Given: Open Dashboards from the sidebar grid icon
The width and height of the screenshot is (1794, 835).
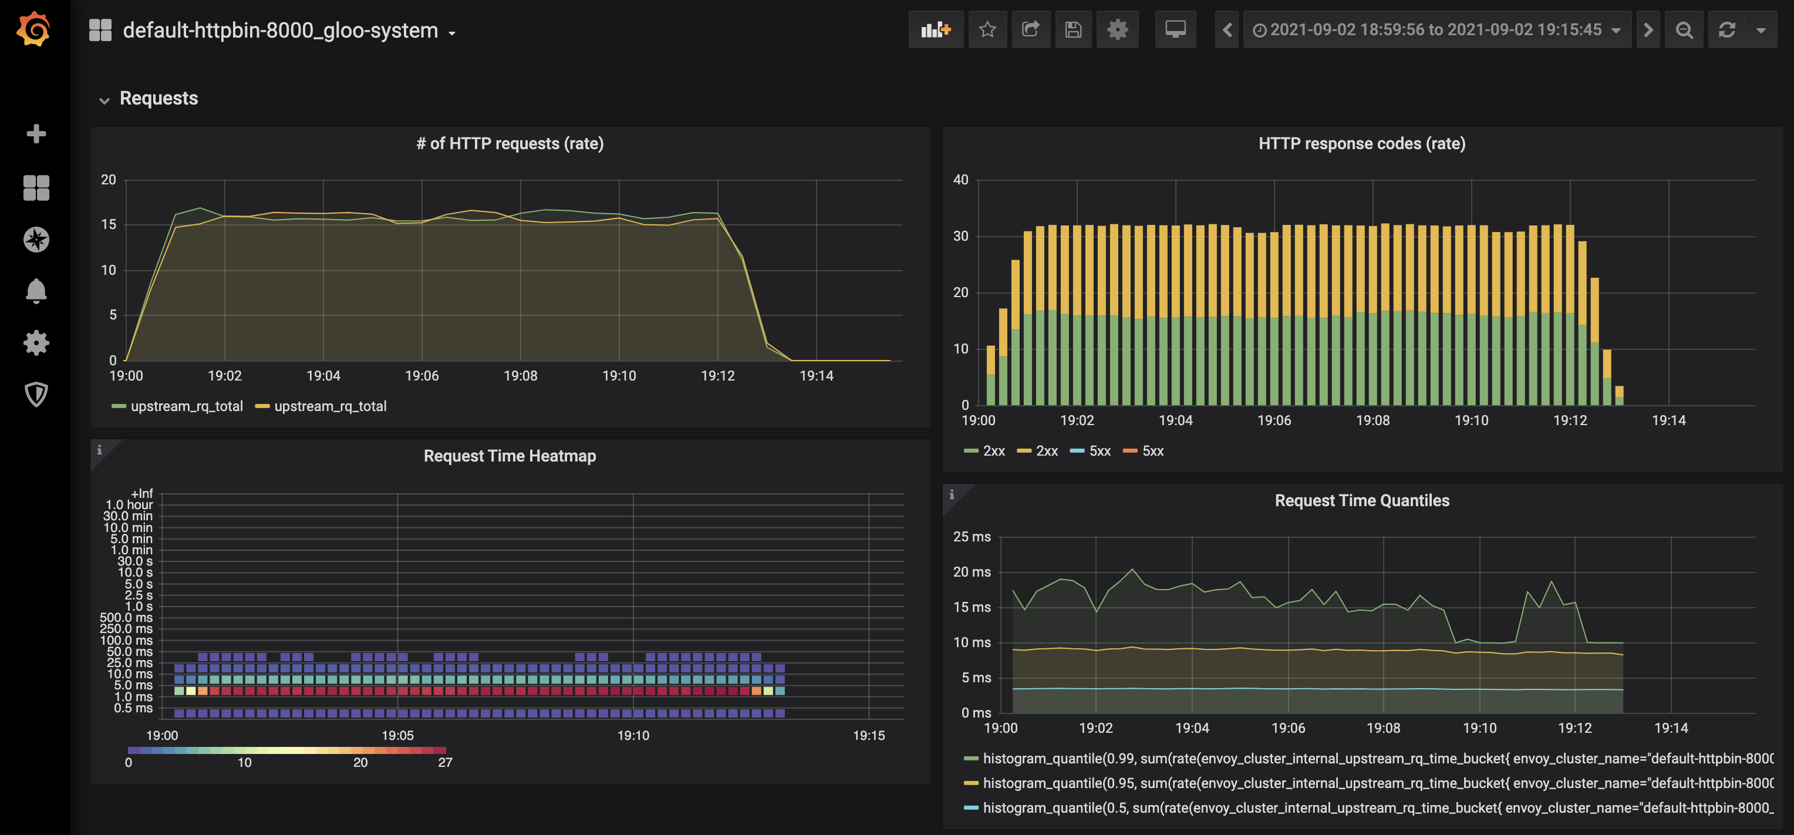Looking at the screenshot, I should [x=36, y=187].
